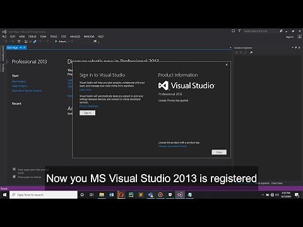303x227 pixels.
Task: Open the FILE menu
Action: (4, 37)
